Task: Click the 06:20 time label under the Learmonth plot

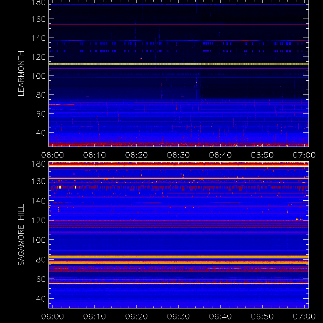Action: tap(136, 155)
